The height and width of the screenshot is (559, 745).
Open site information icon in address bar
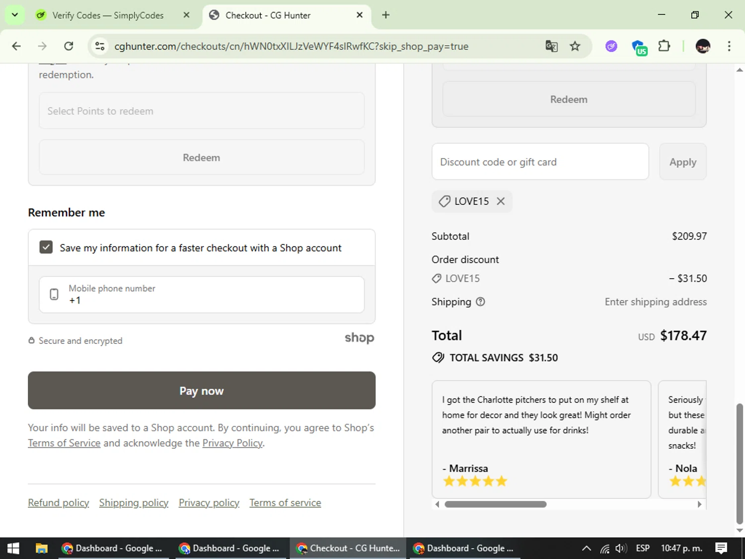pos(100,46)
